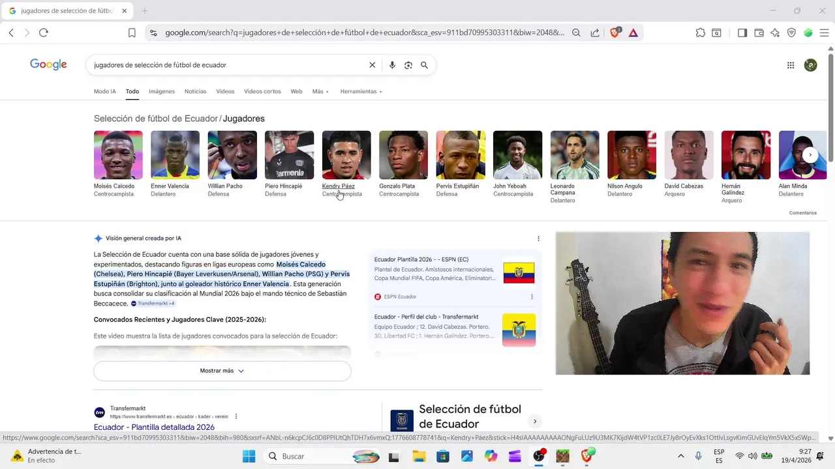Open Transfermarkt +4 sources chip
Screen dimensions: 835x469
click(153, 304)
